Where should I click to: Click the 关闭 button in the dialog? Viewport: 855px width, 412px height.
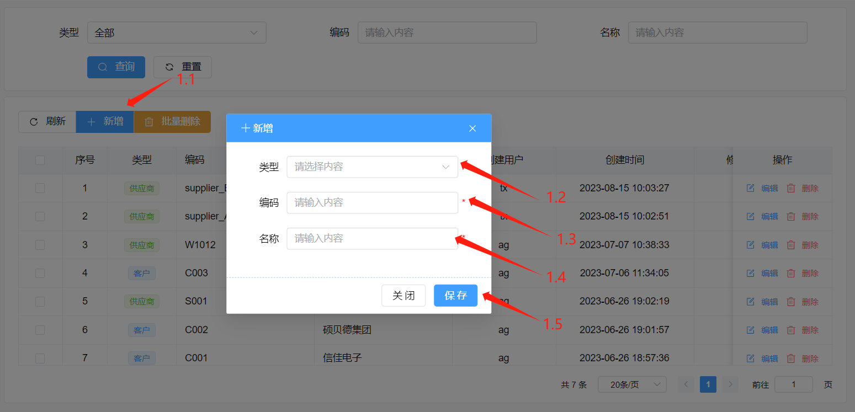pyautogui.click(x=403, y=296)
